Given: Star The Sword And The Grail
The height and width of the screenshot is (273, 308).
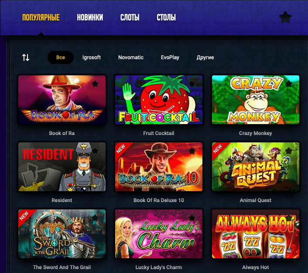Looking at the screenshot, I should pos(95,218).
